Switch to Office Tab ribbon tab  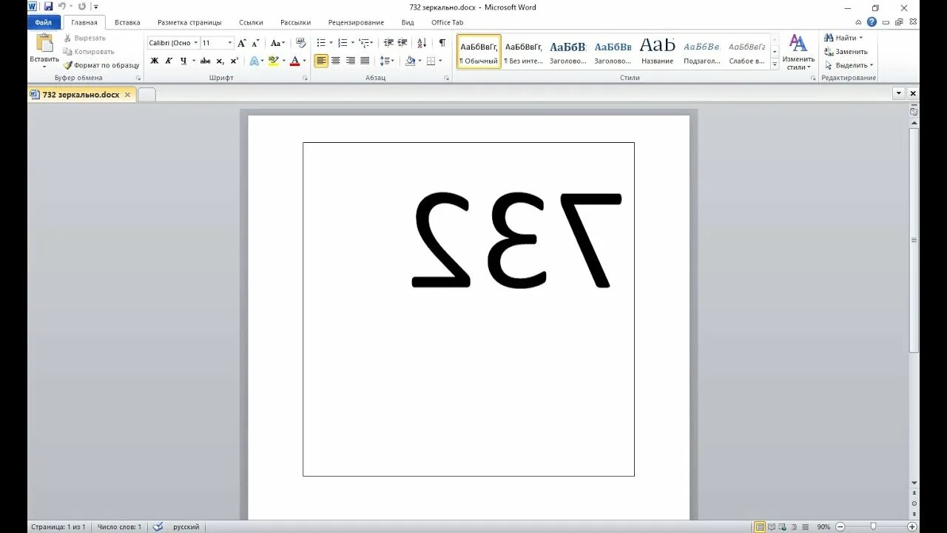coord(447,22)
